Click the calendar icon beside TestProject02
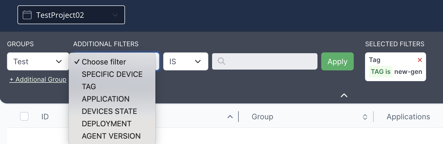This screenshot has height=144, width=443. pyautogui.click(x=27, y=15)
